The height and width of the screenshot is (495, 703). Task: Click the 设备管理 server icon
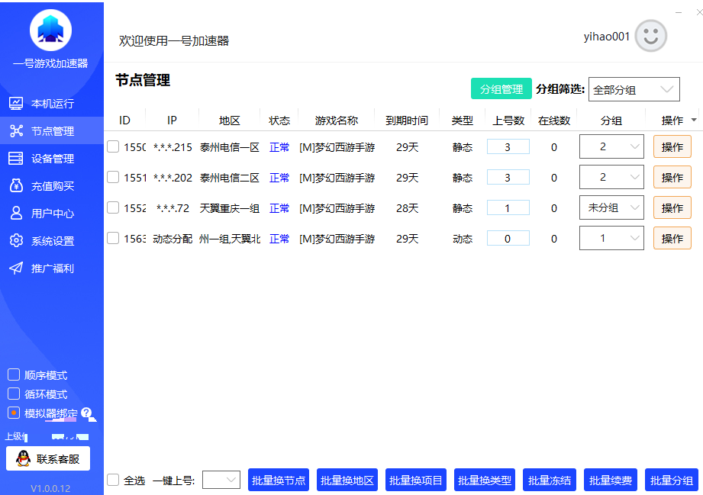16,159
